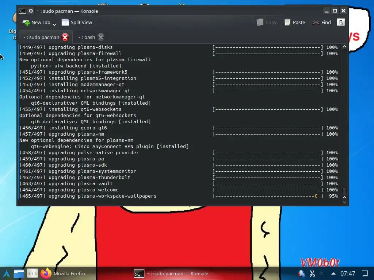The width and height of the screenshot is (374, 280).
Task: Click the 'upgrading plasma-welcome' line
Action: coord(69,190)
